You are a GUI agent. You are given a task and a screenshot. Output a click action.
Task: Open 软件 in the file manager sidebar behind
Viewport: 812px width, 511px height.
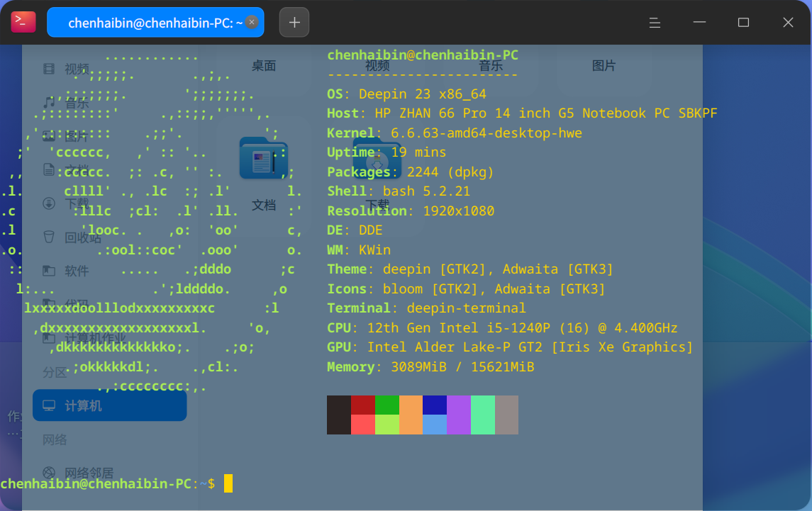[x=66, y=270]
